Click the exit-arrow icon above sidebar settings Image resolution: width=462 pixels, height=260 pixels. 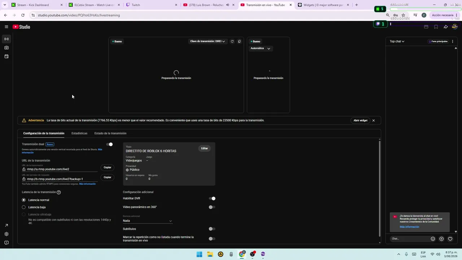6,225
